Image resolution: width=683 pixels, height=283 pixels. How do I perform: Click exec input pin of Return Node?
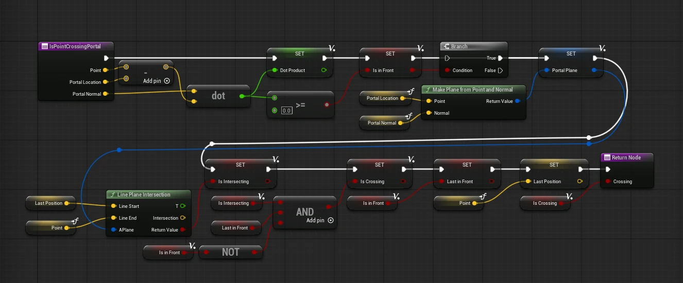coord(608,169)
